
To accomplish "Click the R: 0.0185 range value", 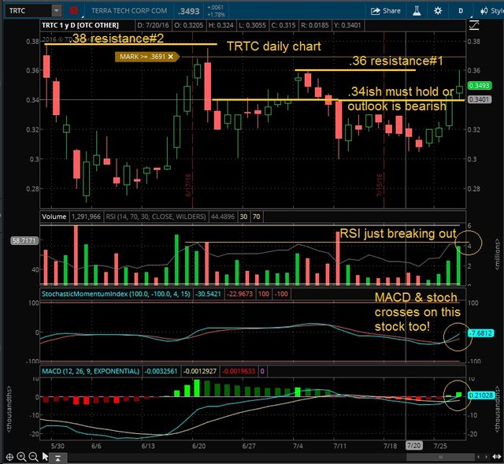I will point(314,25).
